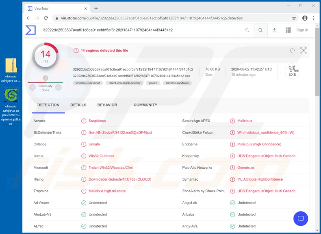The image size is (321, 234).
Task: Click the 76.00 KB size value
Action: click(x=213, y=69)
